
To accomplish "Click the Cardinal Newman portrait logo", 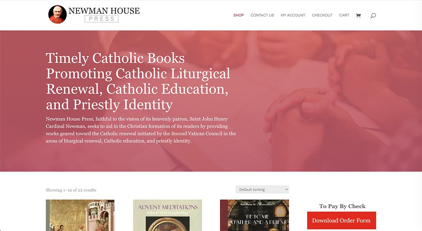I will click(x=57, y=14).
